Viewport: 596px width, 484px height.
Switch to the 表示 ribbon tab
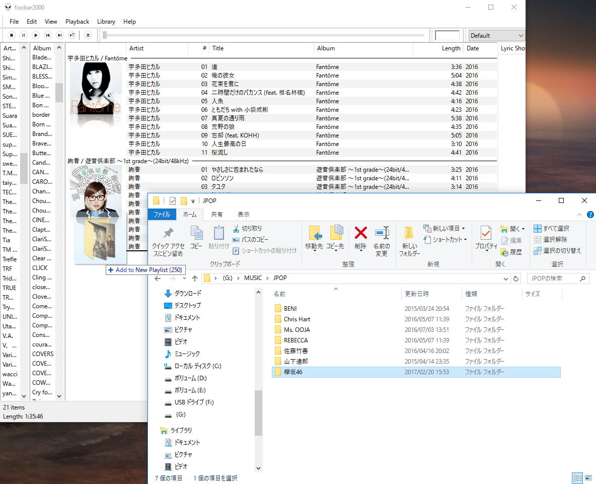coord(244,215)
